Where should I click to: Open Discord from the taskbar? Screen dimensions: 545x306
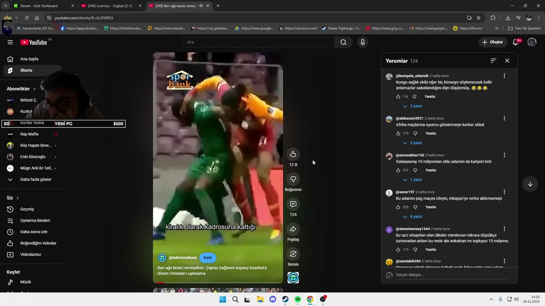click(273, 299)
